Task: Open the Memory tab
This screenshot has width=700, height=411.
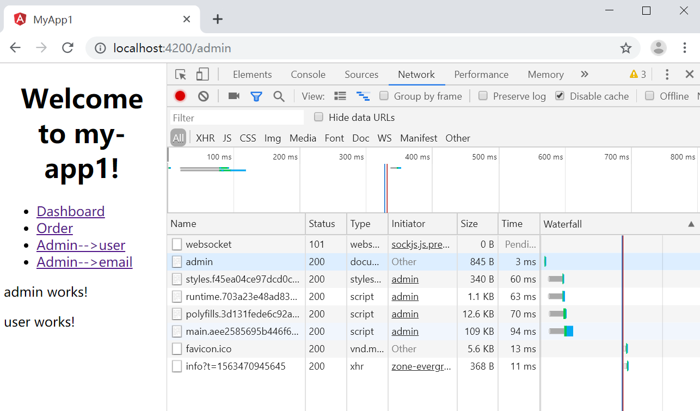Action: (x=545, y=75)
